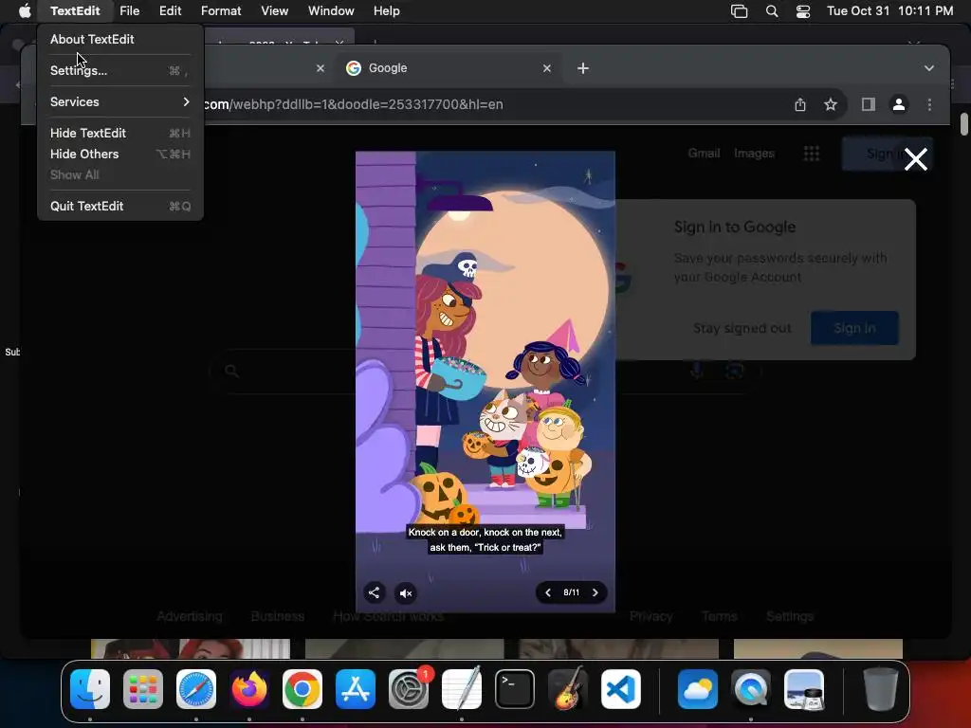Open the File menu
Screen dimensions: 971x728
[129, 11]
